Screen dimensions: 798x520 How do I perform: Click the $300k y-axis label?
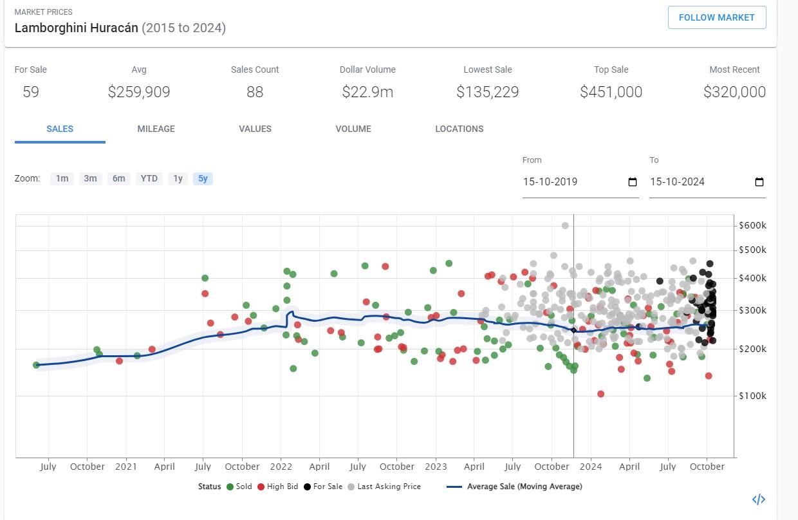[753, 310]
